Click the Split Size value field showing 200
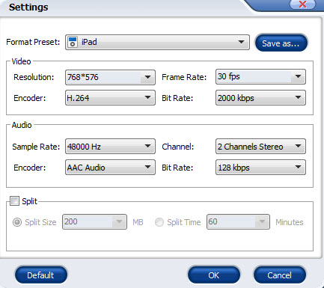 94,221
